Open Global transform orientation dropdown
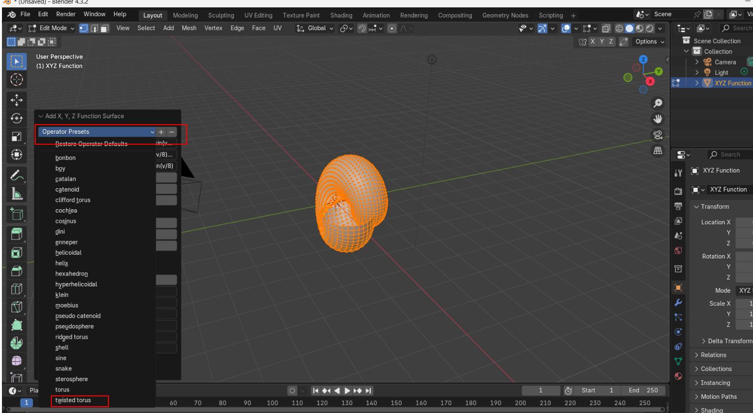The height and width of the screenshot is (413, 753). pyautogui.click(x=315, y=28)
